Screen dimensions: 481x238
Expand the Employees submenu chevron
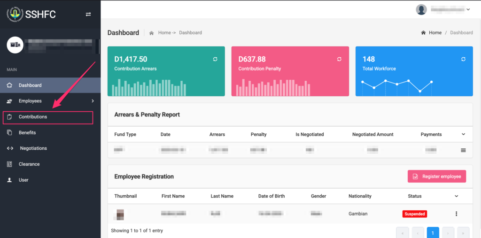(x=93, y=101)
